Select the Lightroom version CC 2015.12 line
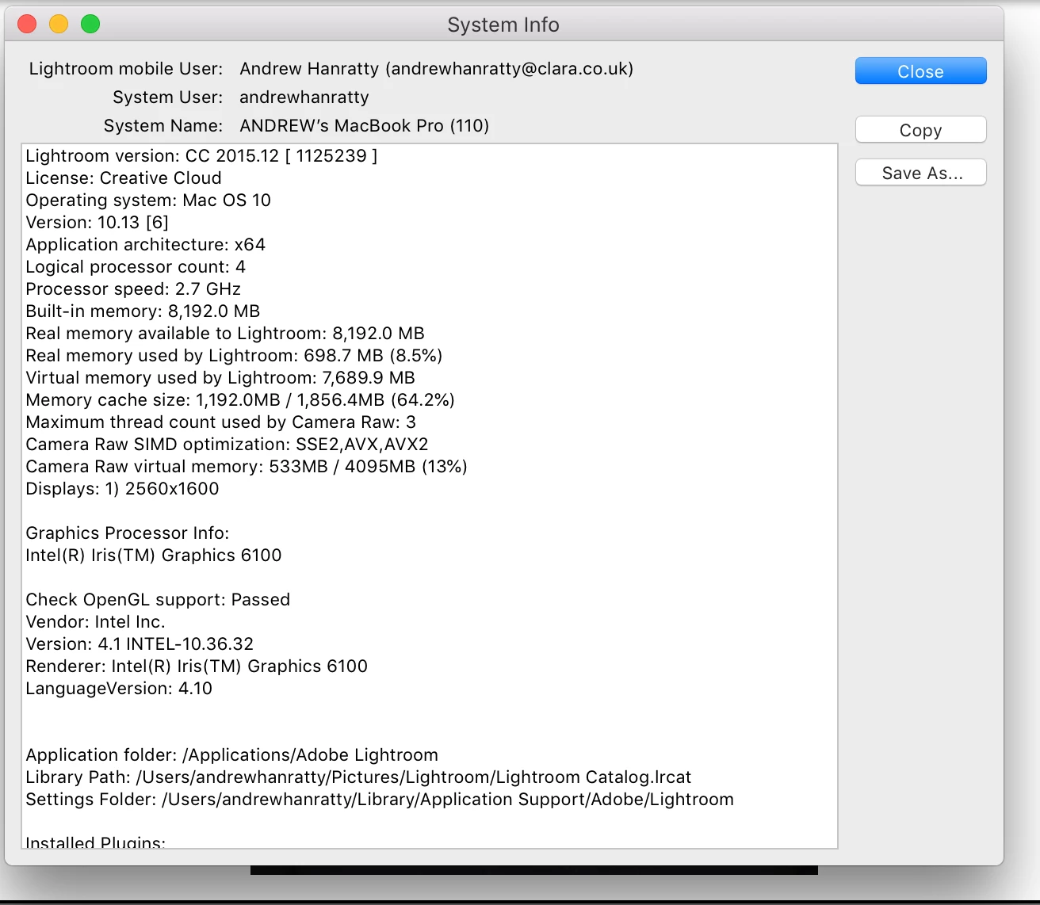This screenshot has width=1040, height=905. pyautogui.click(x=201, y=155)
